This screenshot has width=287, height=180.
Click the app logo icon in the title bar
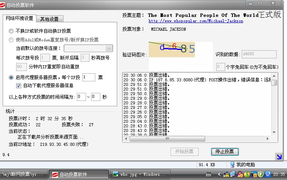[2, 5]
